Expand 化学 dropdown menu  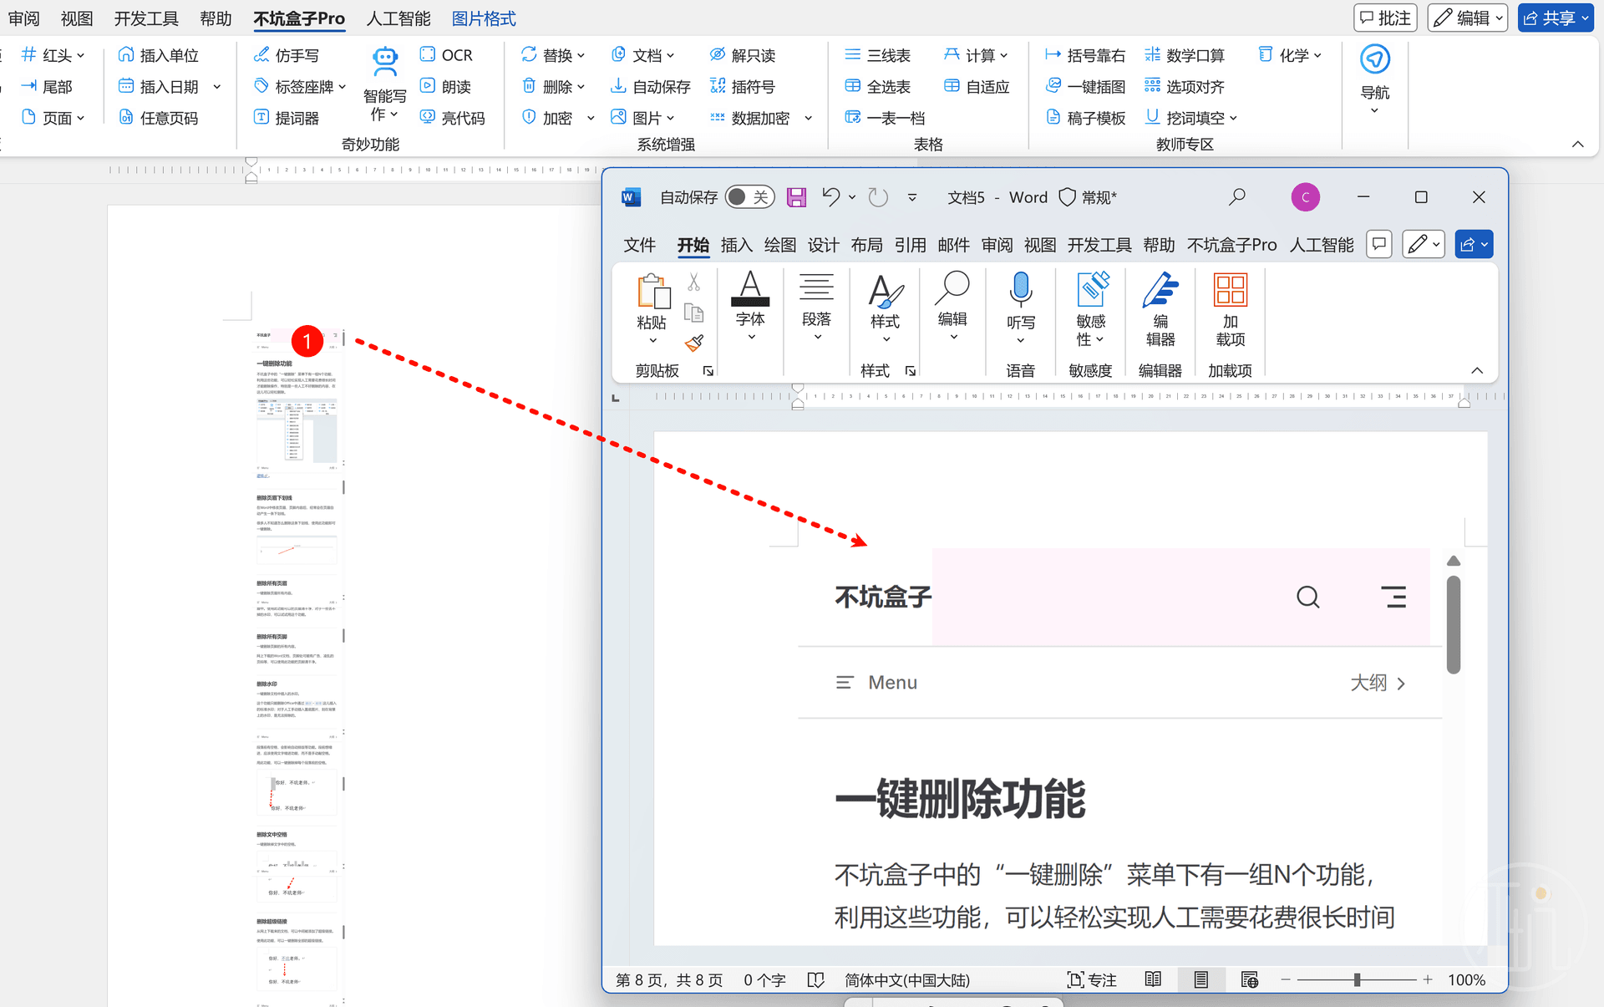1318,55
